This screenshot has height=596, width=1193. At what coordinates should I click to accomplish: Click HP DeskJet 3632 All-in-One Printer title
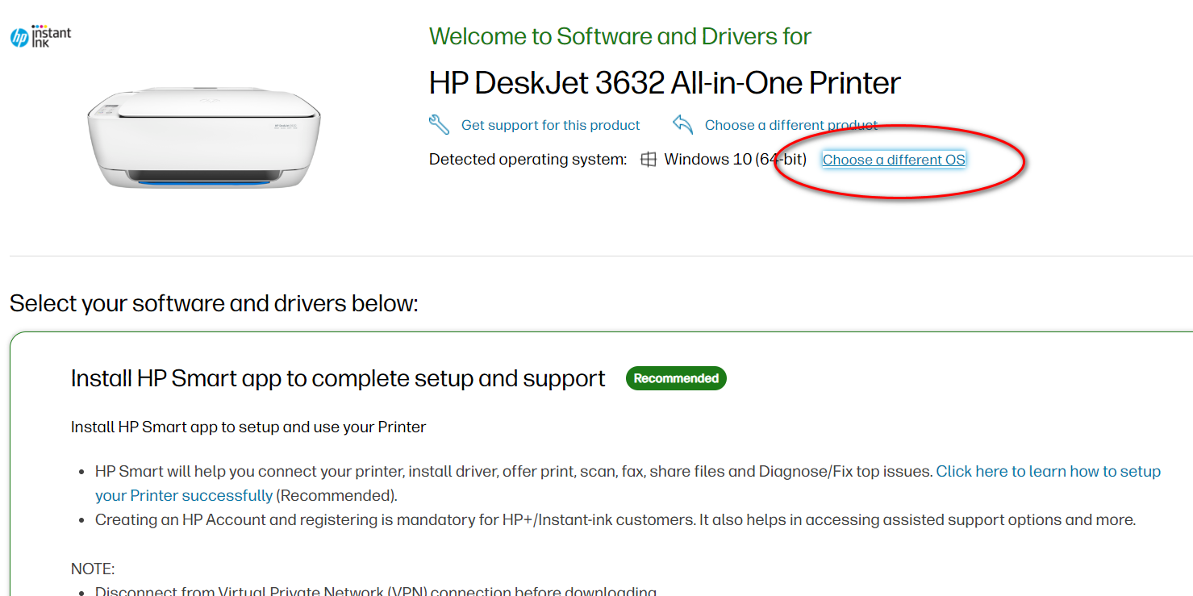[x=665, y=83]
